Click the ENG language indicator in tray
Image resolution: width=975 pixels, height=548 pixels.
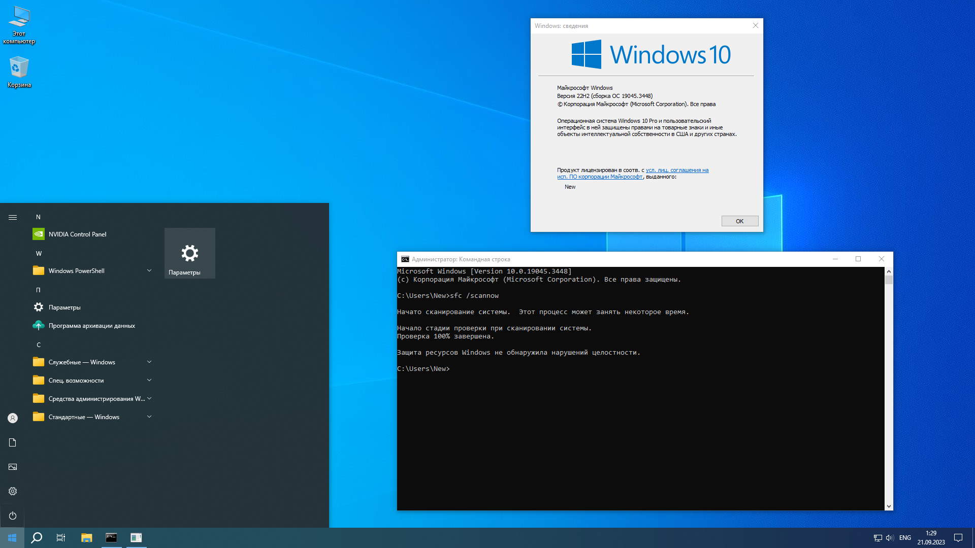point(904,538)
